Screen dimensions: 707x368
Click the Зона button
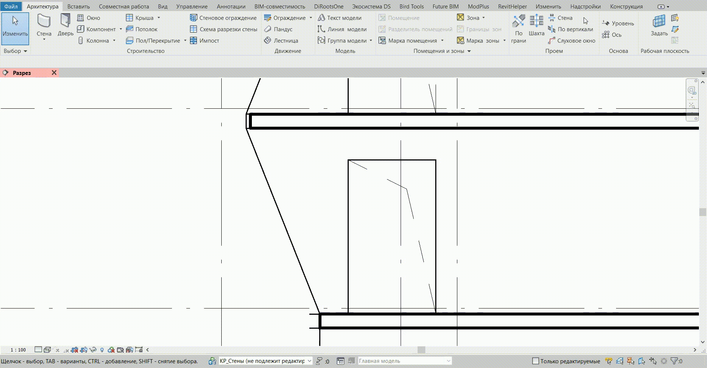(x=468, y=18)
